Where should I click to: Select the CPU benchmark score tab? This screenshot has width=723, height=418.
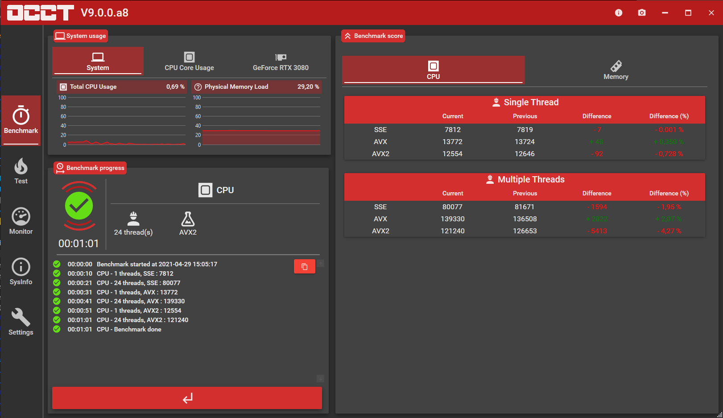[433, 70]
